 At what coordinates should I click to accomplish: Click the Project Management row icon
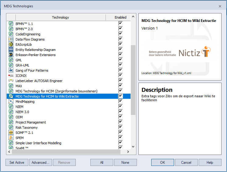[11, 122]
